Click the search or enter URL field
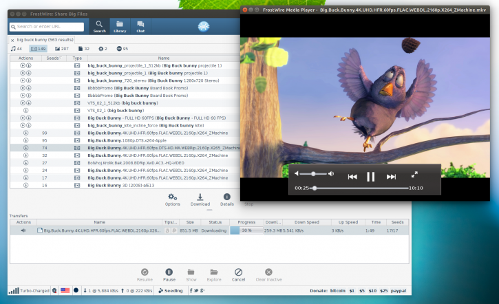Screen dimensions: 499x304 (47, 27)
